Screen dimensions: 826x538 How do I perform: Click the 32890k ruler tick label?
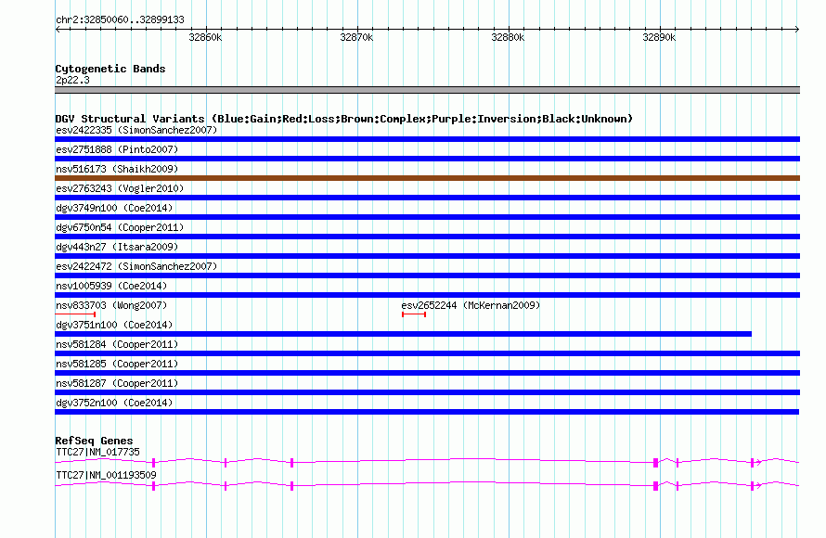click(659, 37)
